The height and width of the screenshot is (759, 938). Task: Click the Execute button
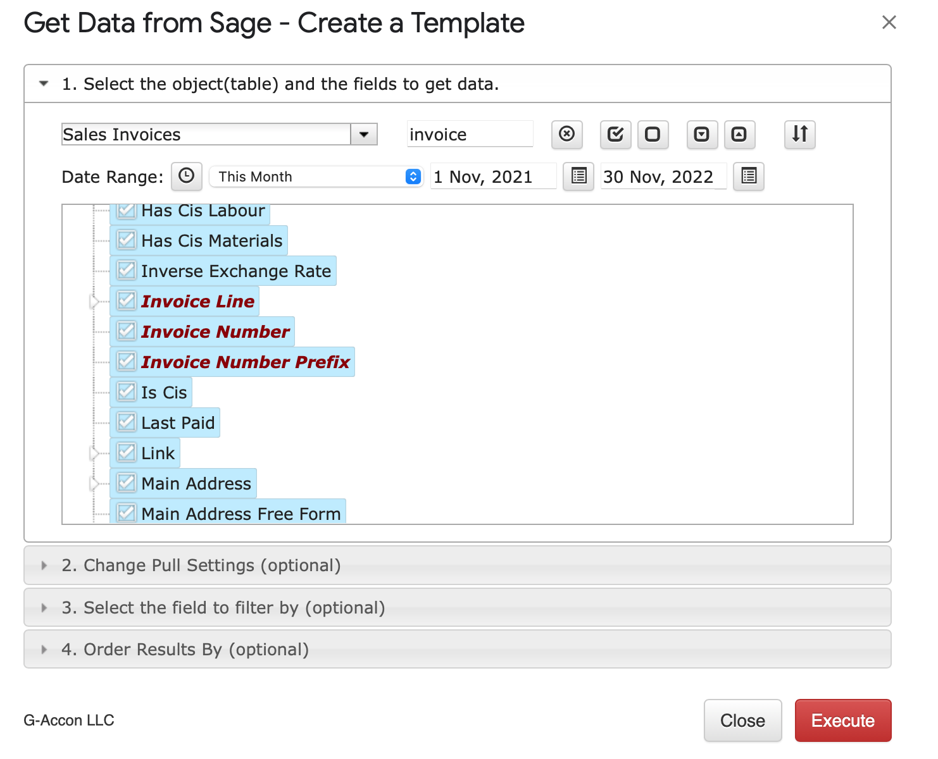click(843, 720)
